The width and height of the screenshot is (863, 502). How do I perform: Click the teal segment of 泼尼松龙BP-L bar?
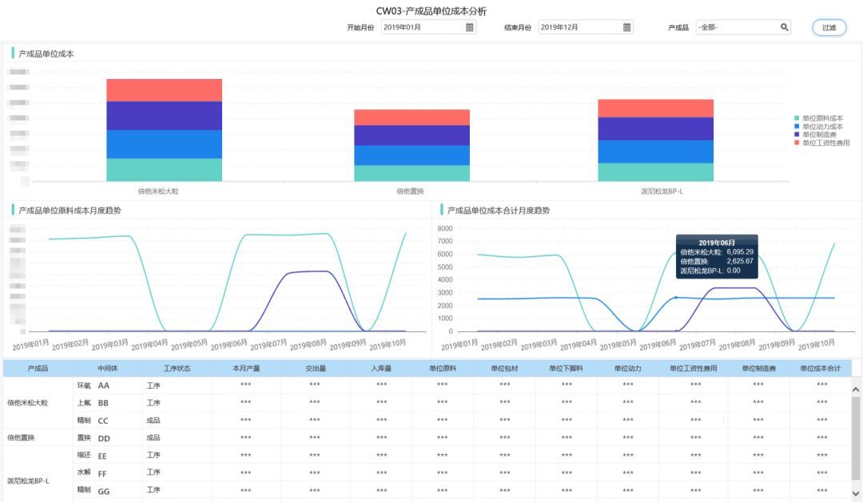pos(655,172)
